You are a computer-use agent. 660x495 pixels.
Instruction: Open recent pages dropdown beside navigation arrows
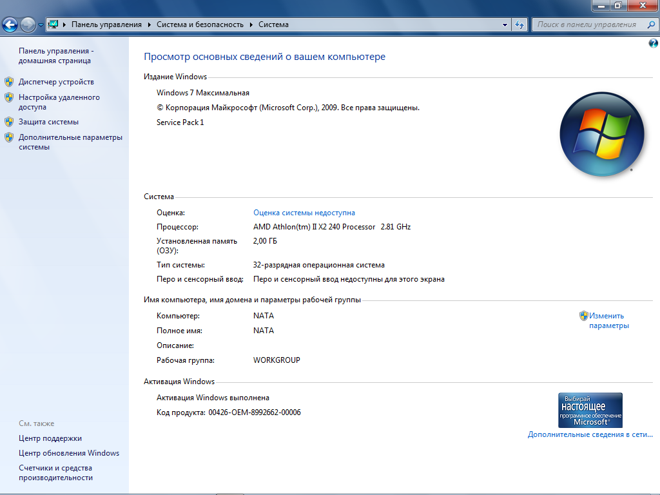tap(41, 25)
